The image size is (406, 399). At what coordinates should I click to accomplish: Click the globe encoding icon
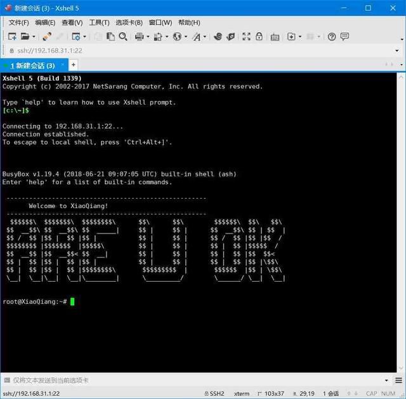[x=177, y=37]
